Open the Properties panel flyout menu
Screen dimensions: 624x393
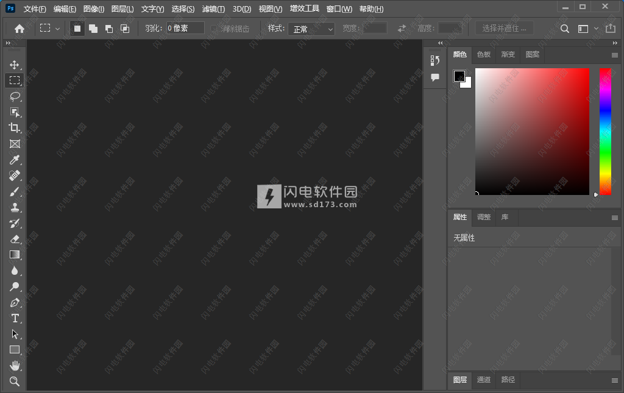click(615, 218)
